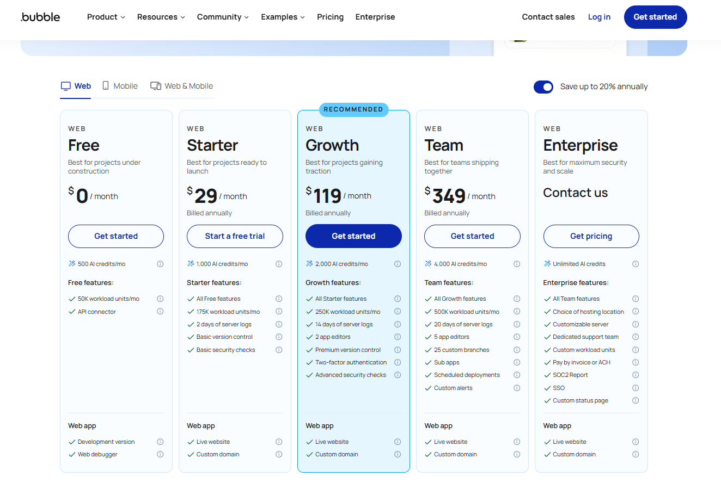Click the RECOMMENDED badge

[353, 109]
